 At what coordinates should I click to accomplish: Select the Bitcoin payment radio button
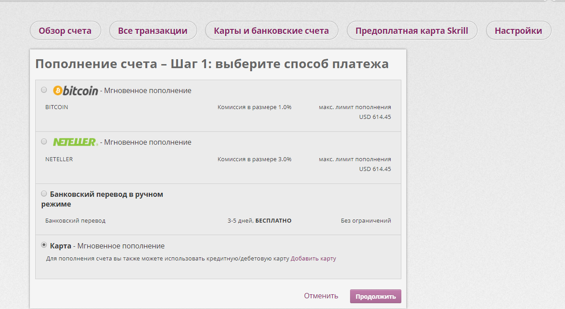(44, 90)
